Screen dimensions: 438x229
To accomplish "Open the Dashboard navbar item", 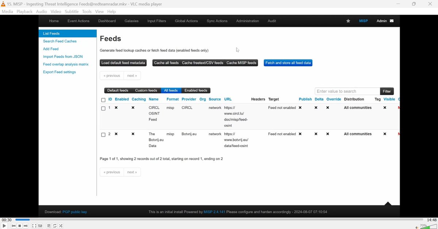I will [x=107, y=21].
